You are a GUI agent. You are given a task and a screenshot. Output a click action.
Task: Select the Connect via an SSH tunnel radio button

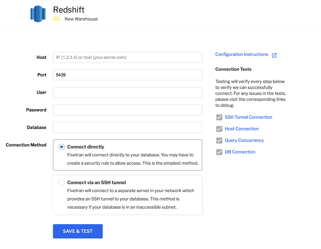click(62, 182)
